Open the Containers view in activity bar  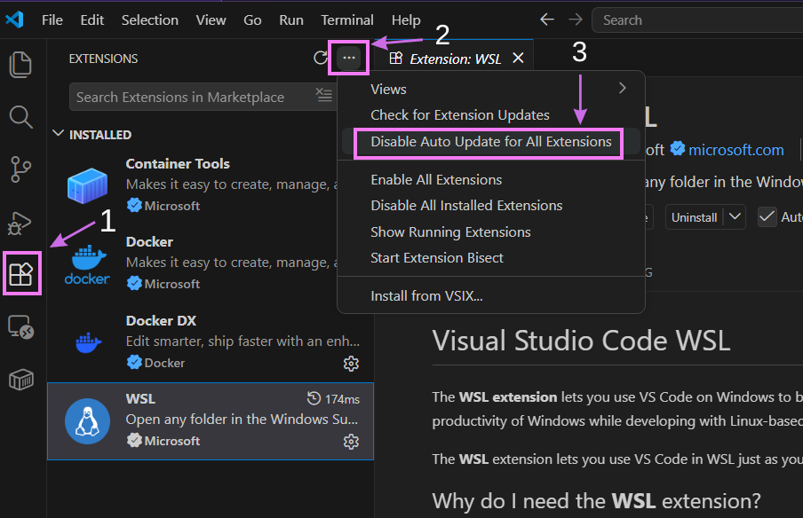coord(21,380)
